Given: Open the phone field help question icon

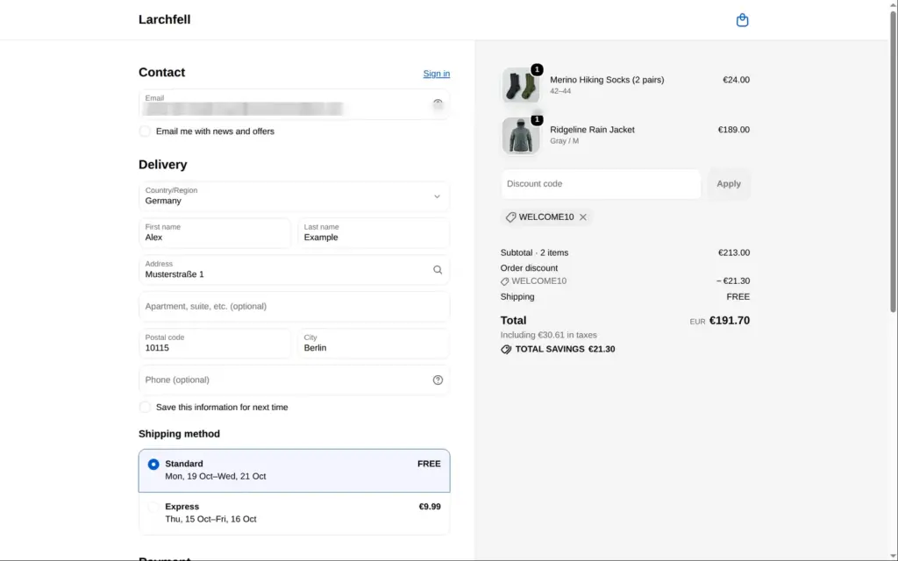Looking at the screenshot, I should coord(438,380).
